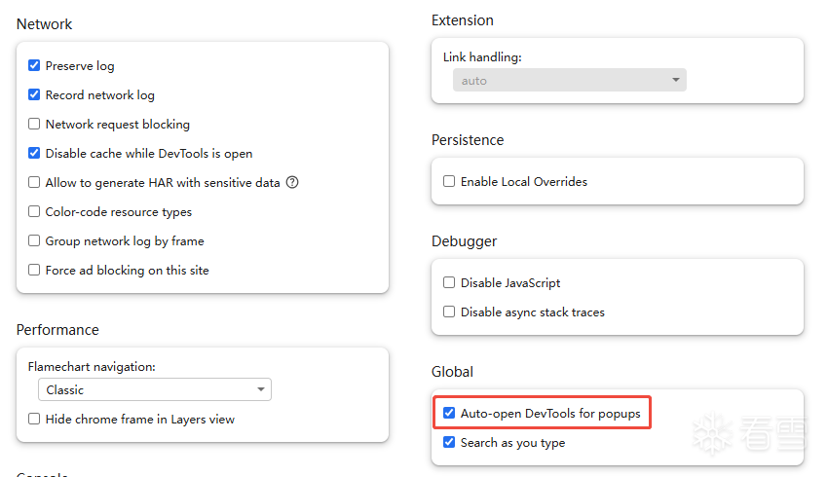Enable Color-code resource types
828x477 pixels.
(x=34, y=212)
